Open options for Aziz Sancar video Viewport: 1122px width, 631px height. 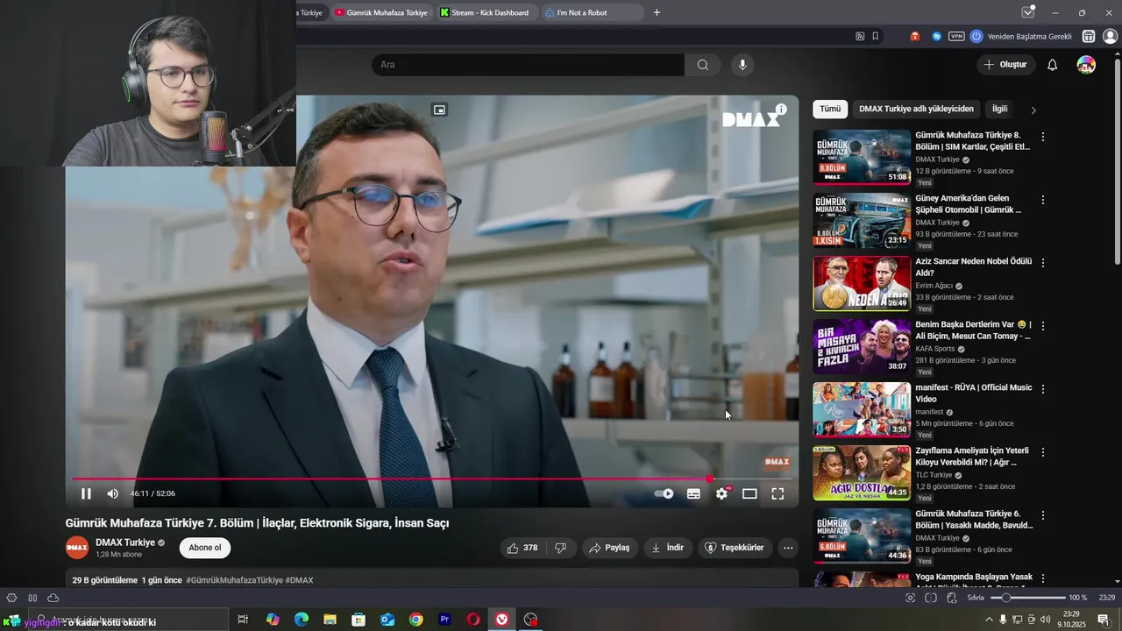pyautogui.click(x=1043, y=263)
